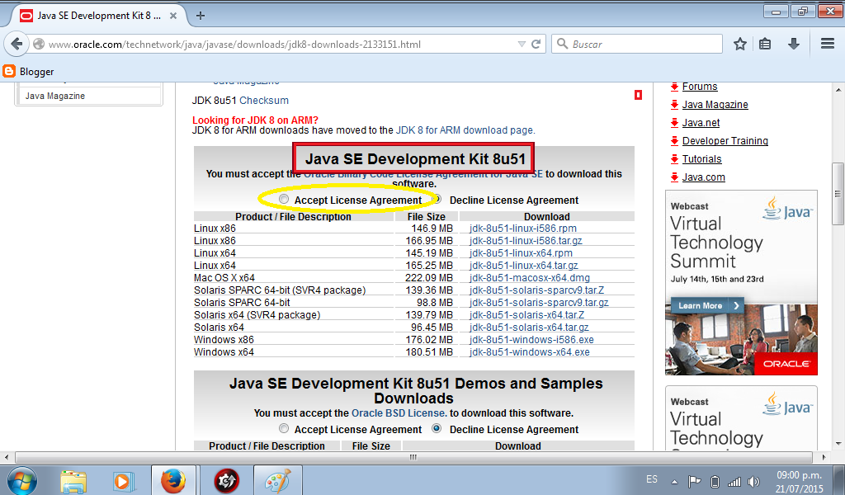
Task: Open Windows Explorer from the taskbar
Action: click(x=73, y=479)
